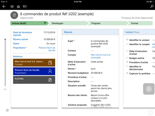Click the clipboard icon on Activités tile
Image resolution: width=155 pixels, height=116 pixels.
click(x=50, y=80)
